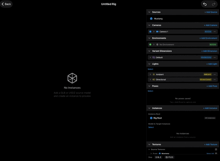This screenshot has width=220, height=161.
Task: Click the No Environment globe icon
Action: (157, 45)
